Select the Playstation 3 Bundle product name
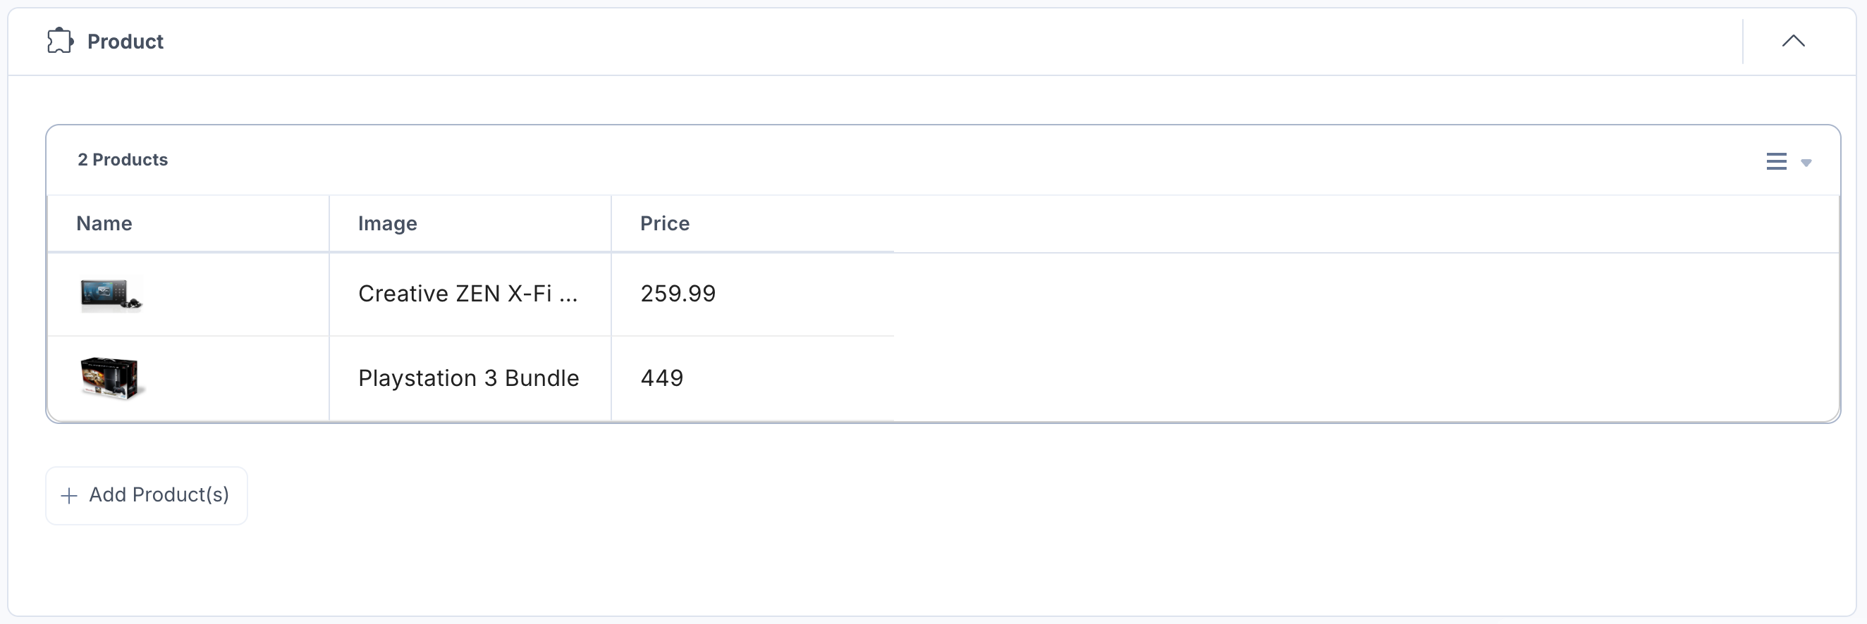Image resolution: width=1867 pixels, height=624 pixels. pyautogui.click(x=468, y=378)
